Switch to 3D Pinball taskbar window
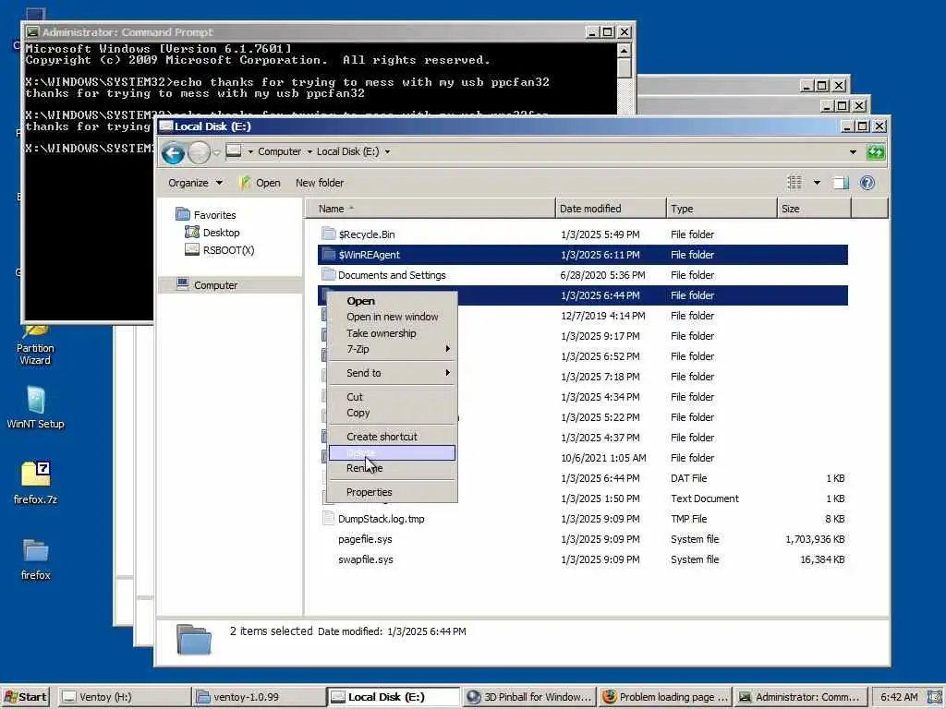Screen dimensions: 946x709 pyautogui.click(x=529, y=697)
